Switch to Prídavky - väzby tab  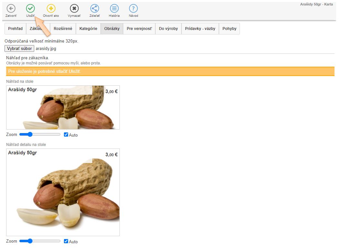tap(200, 29)
